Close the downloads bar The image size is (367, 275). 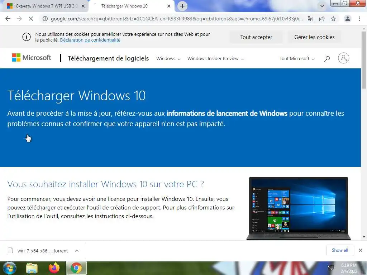(x=361, y=250)
